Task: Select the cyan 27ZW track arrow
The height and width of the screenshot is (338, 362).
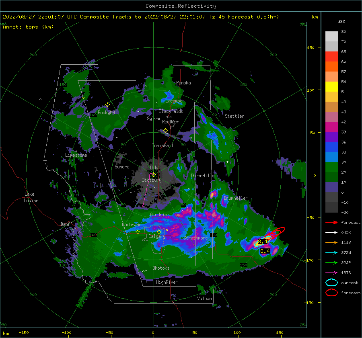Action: [331, 253]
